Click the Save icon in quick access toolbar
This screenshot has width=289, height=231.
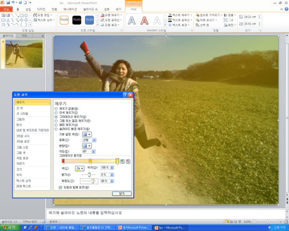(8, 3)
